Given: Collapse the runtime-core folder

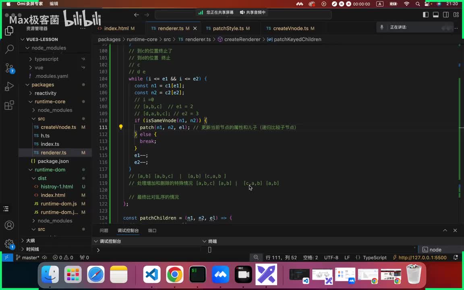Looking at the screenshot, I should coord(50,101).
